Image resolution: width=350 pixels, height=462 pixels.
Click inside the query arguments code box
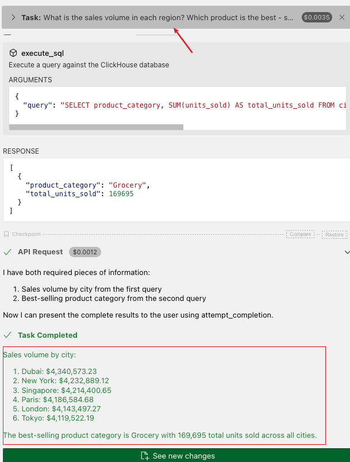178,105
